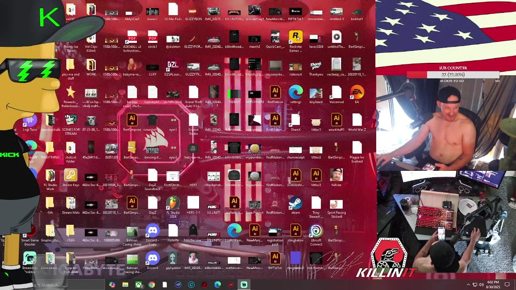
Task: Open the Discord - Copy shortcut
Action: pos(152,231)
